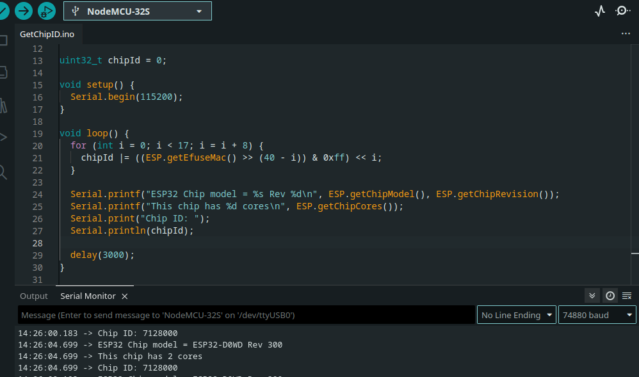This screenshot has width=639, height=377.
Task: Open the Debug sidebar panel
Action: [3, 137]
